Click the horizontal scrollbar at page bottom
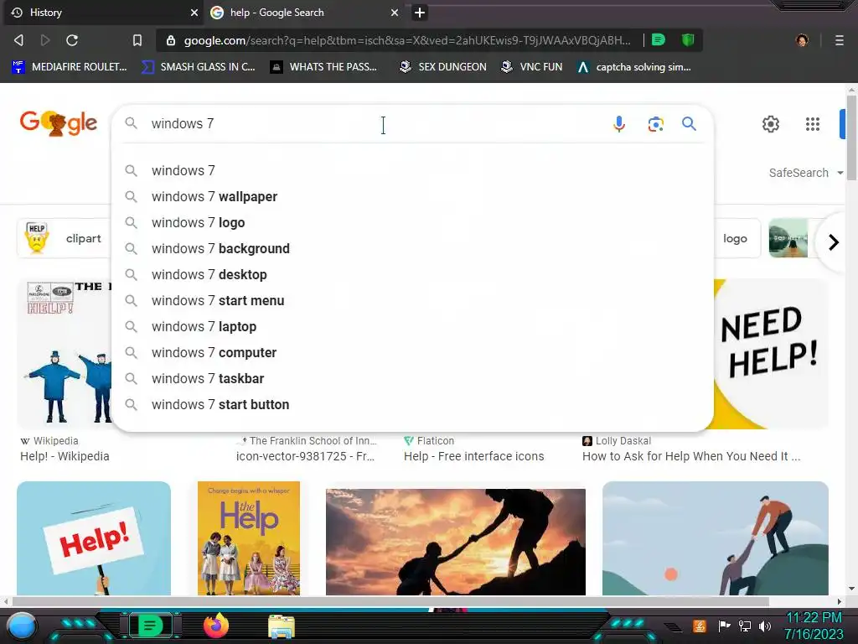The height and width of the screenshot is (644, 858). [x=390, y=602]
